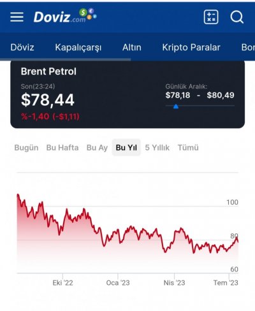This screenshot has width=255, height=311.
Task: Select the Bu Hafta chart range
Action: click(62, 148)
